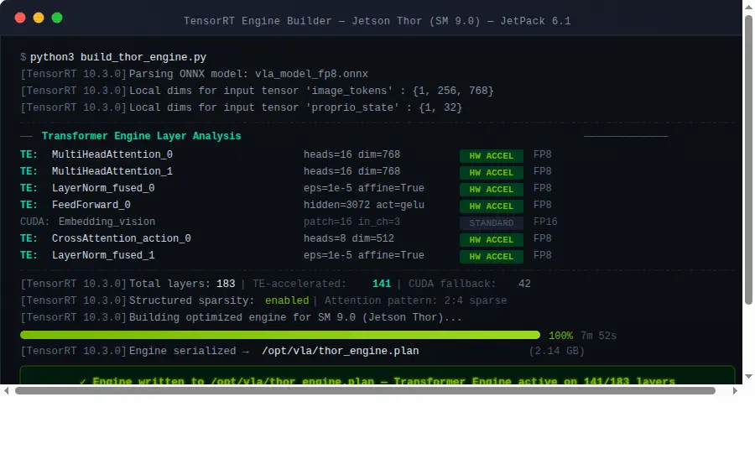Click 'heads=16 dim=768' for MultiHeadAttention_1

tap(352, 171)
